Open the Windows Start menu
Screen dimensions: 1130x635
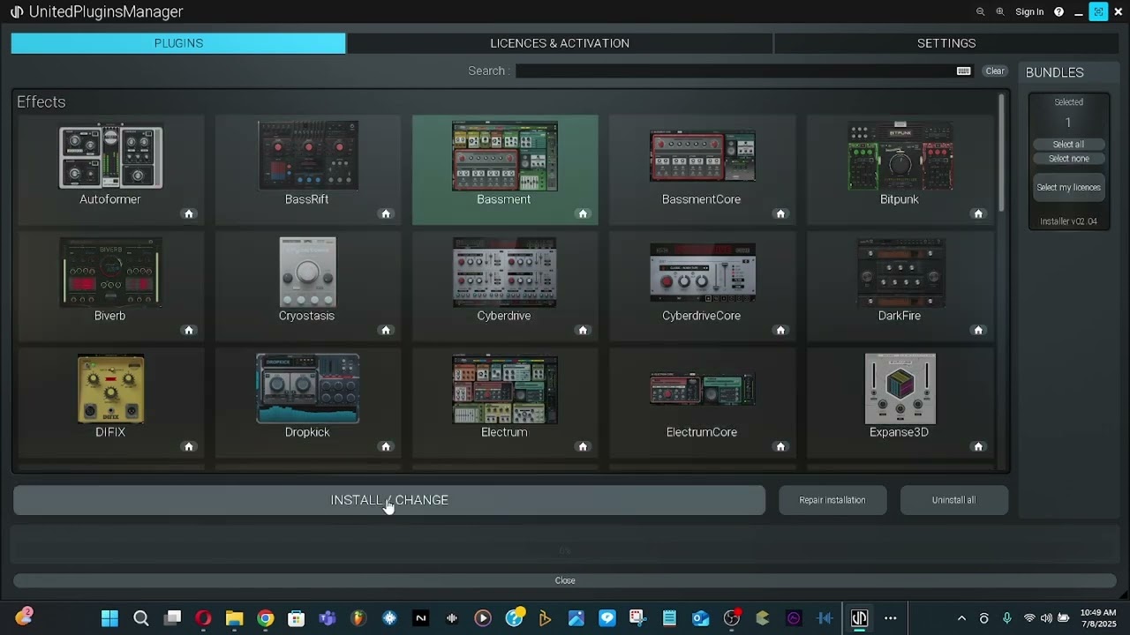click(109, 618)
